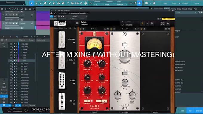This screenshot has width=203, height=114.
Task: Select the Arrow tool in the toolbar
Action: pyautogui.click(x=31, y=3)
